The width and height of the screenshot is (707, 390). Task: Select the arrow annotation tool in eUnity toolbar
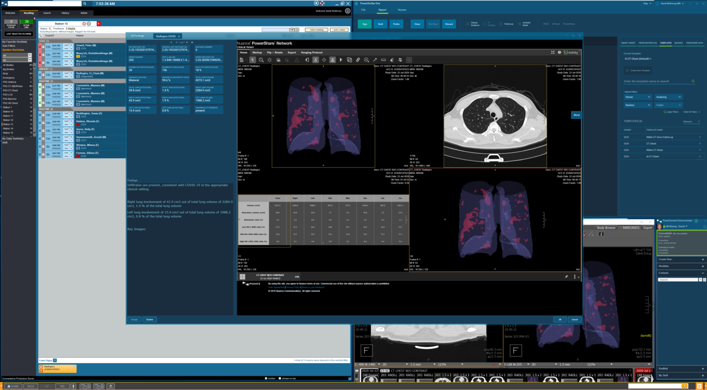tap(375, 60)
